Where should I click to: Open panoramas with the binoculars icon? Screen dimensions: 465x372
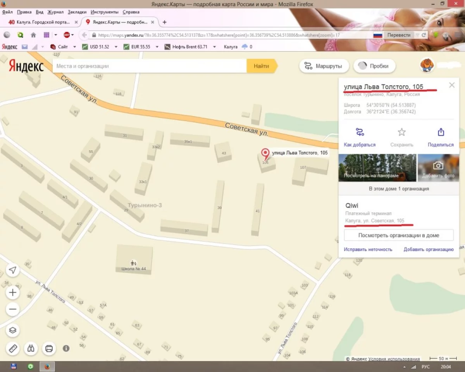click(x=31, y=348)
